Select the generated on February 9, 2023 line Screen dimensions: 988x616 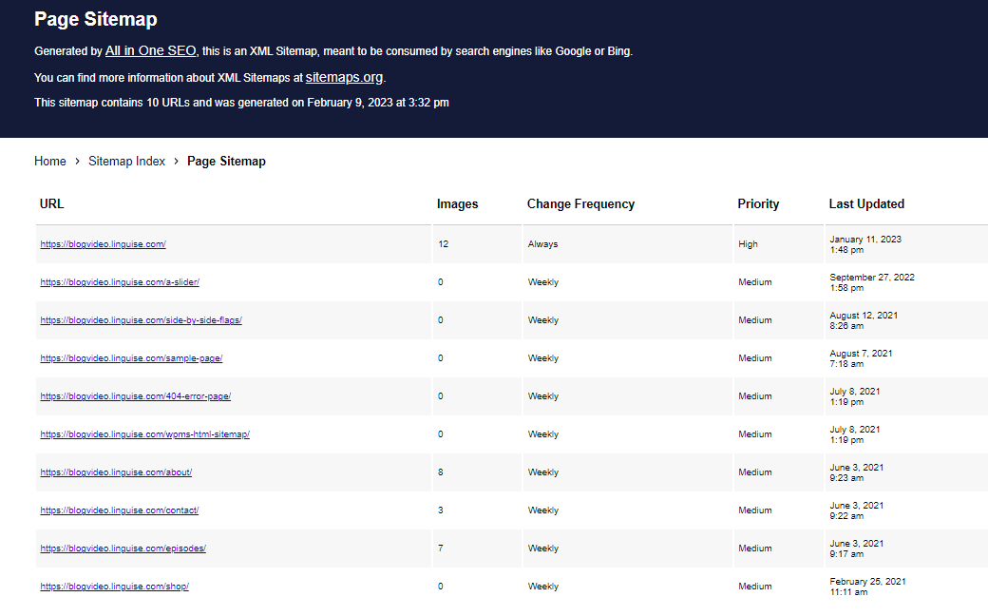[241, 103]
